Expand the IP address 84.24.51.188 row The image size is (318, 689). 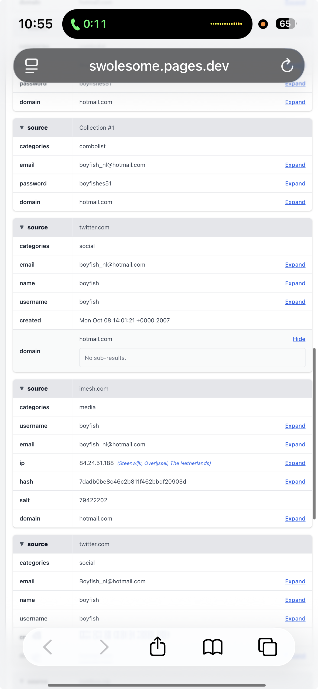click(295, 463)
